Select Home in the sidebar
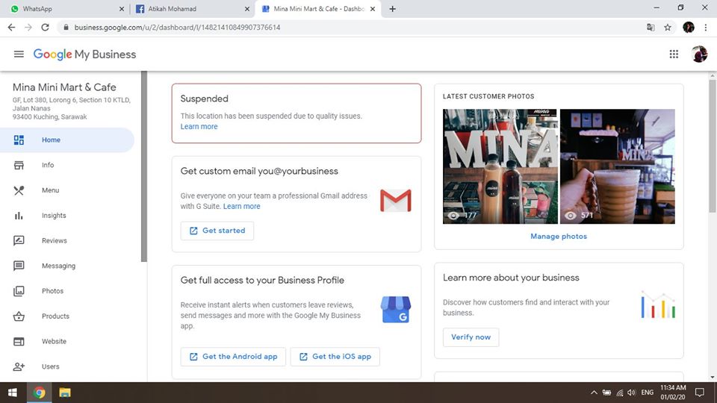This screenshot has width=717, height=403. (x=67, y=140)
